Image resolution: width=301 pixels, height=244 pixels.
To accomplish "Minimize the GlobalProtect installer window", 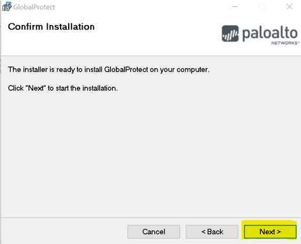I will [x=235, y=7].
